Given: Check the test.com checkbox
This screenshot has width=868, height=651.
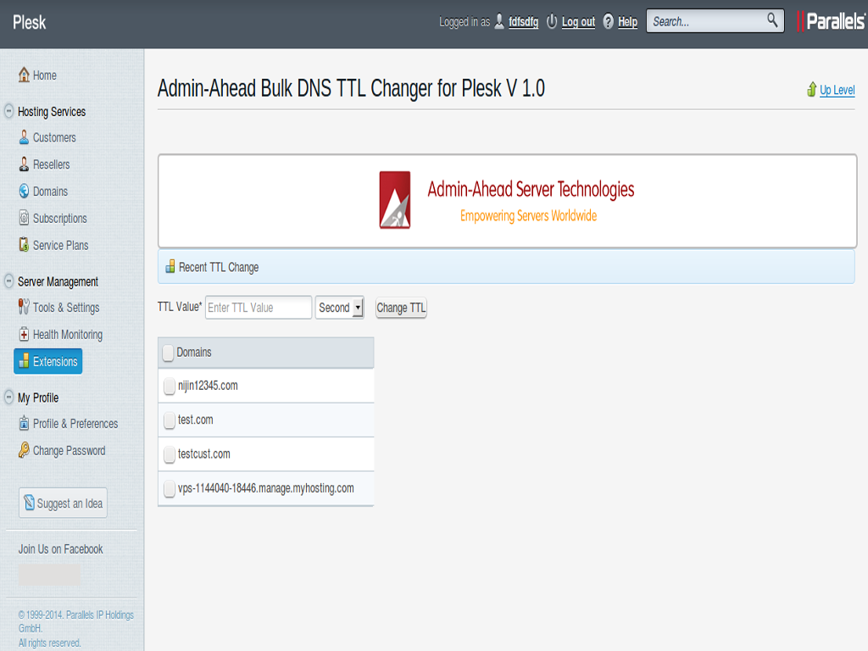Looking at the screenshot, I should pyautogui.click(x=170, y=420).
